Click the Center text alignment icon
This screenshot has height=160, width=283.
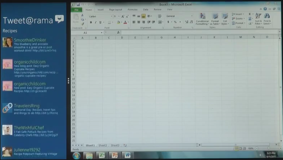[x=138, y=22]
